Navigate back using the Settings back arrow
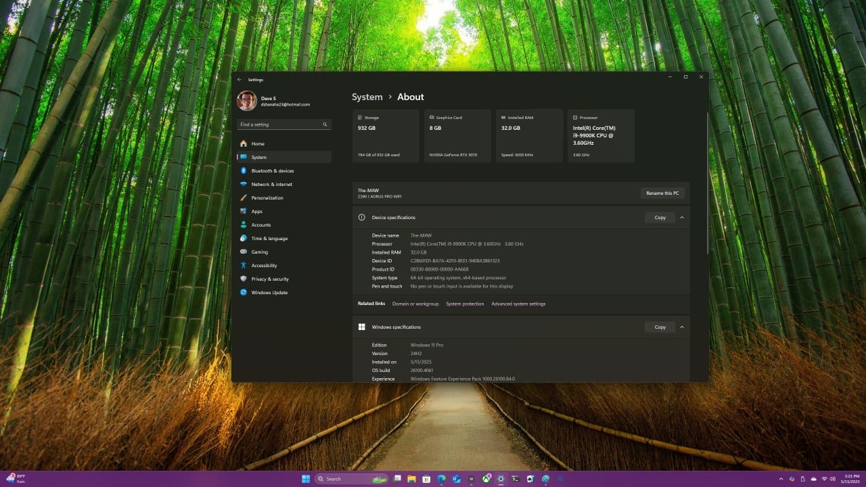The image size is (866, 487). coord(240,79)
